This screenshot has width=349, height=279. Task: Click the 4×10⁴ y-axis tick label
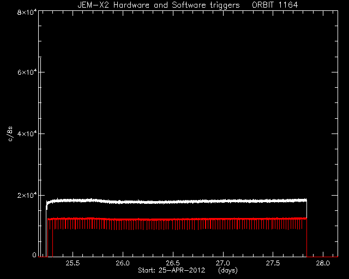(x=27, y=134)
